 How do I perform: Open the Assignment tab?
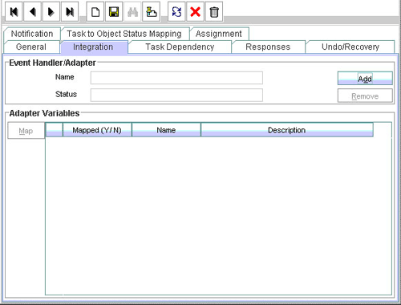tap(219, 34)
